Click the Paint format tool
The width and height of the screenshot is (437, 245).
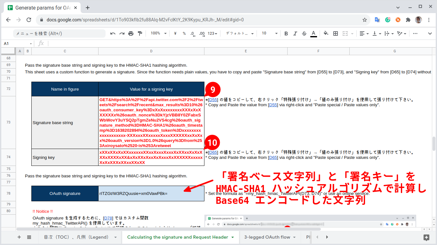(x=140, y=33)
